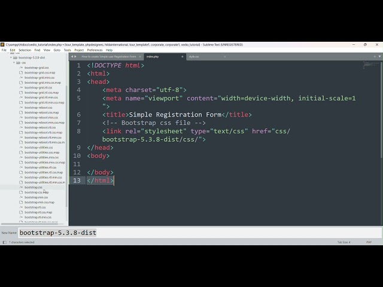383x287 pixels.
Task: Click the file icon beside bootstrap-grid.rtl.css.map
Action: (21, 93)
